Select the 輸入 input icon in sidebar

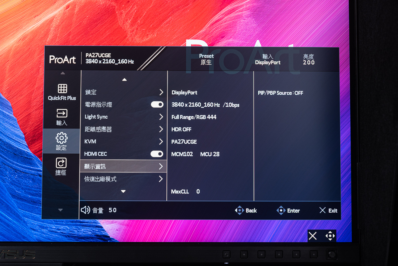click(x=62, y=113)
